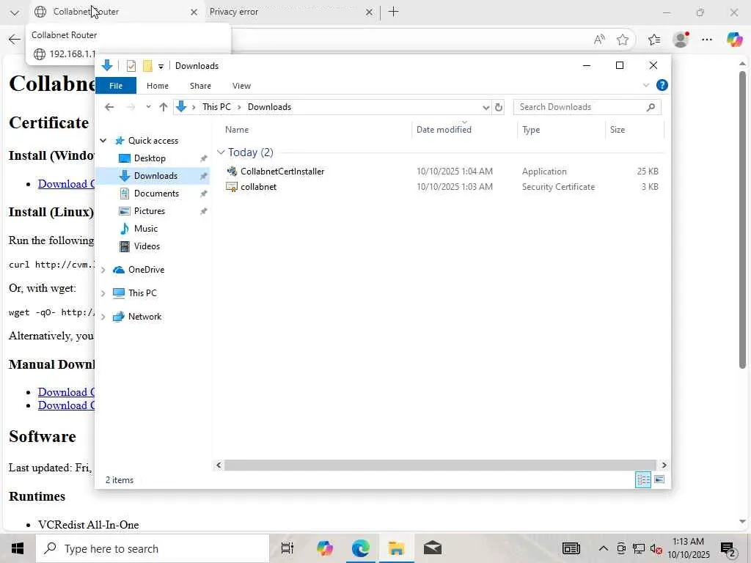Open the Copilot icon in Edge toolbar
The image size is (751, 563).
click(733, 40)
